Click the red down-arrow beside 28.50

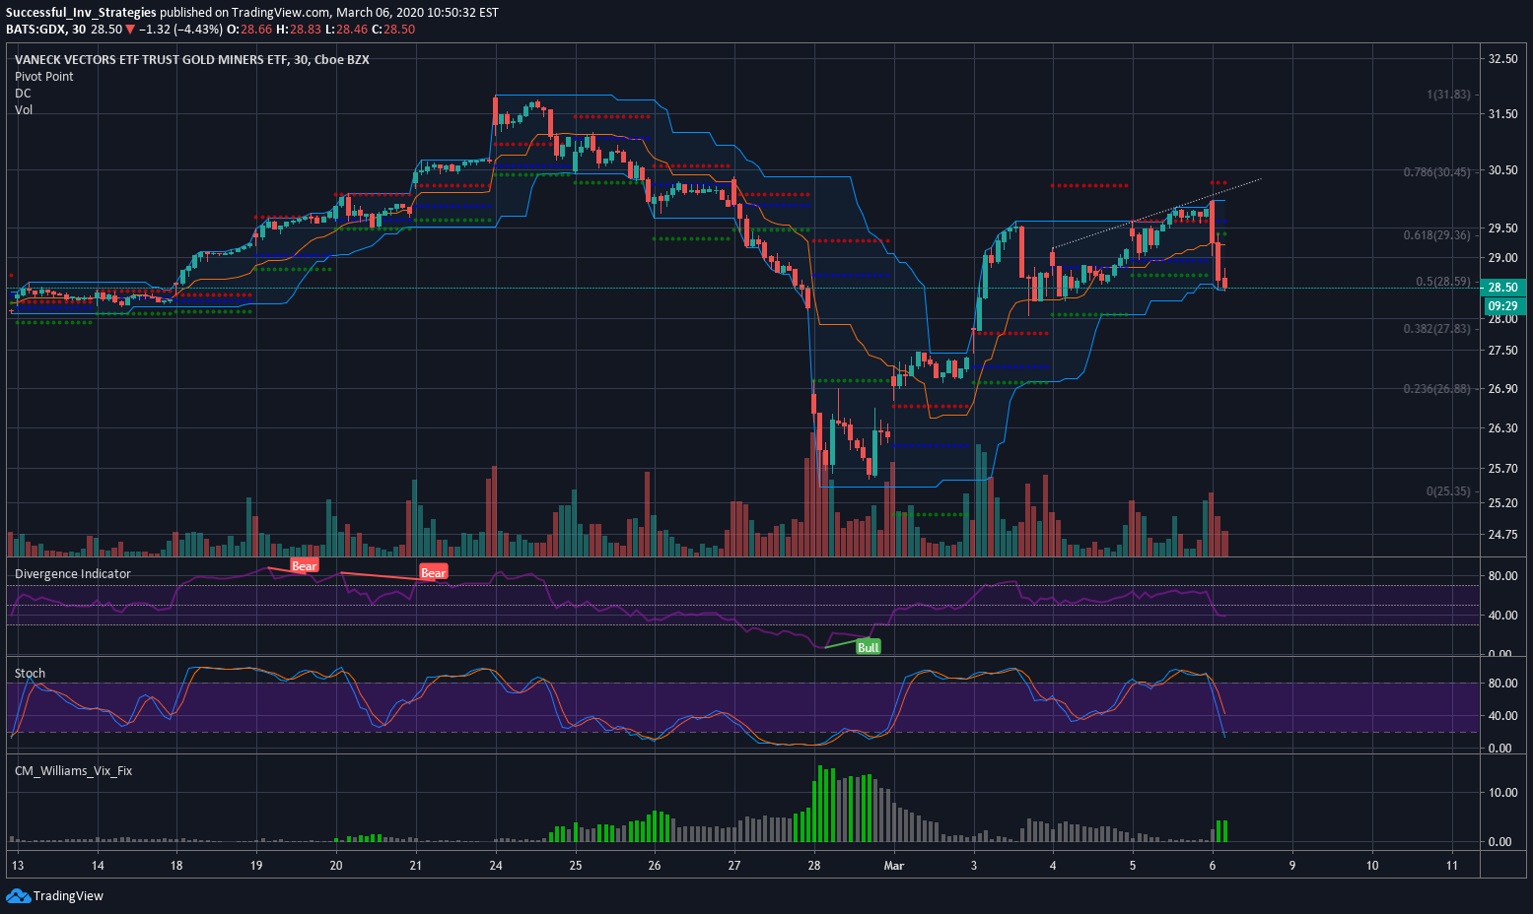[x=130, y=30]
